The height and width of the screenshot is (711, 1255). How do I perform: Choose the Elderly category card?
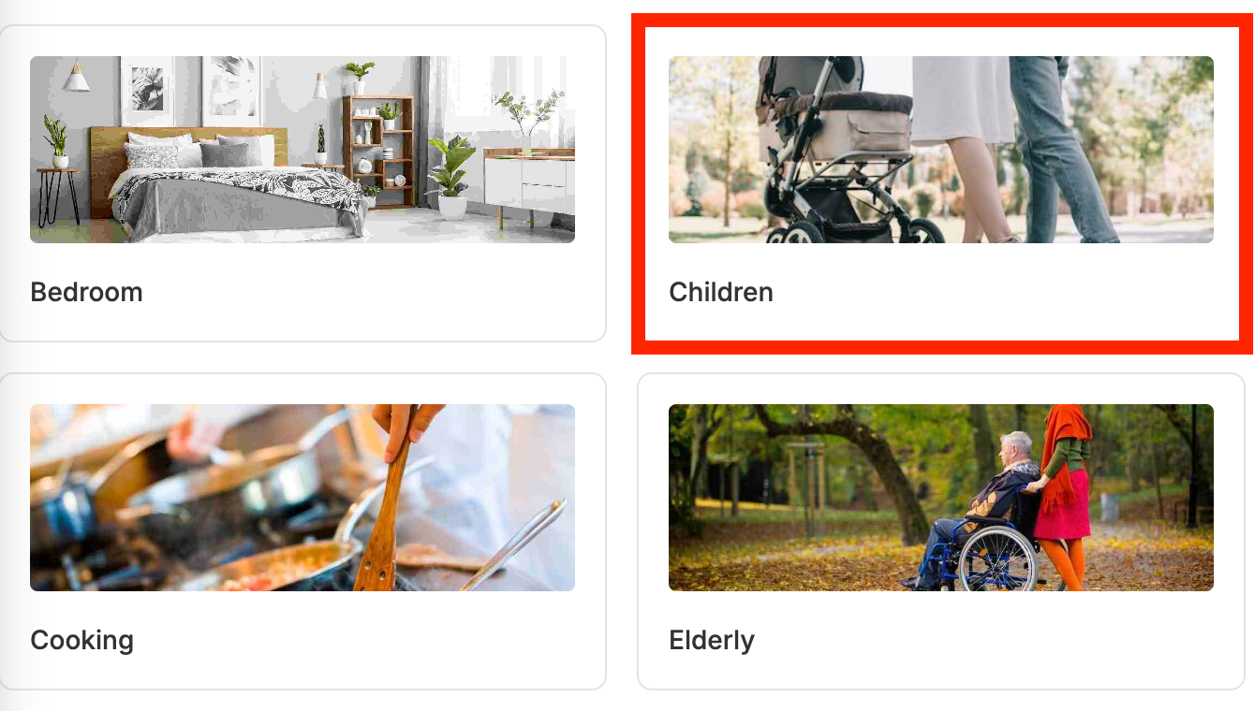pos(941,531)
